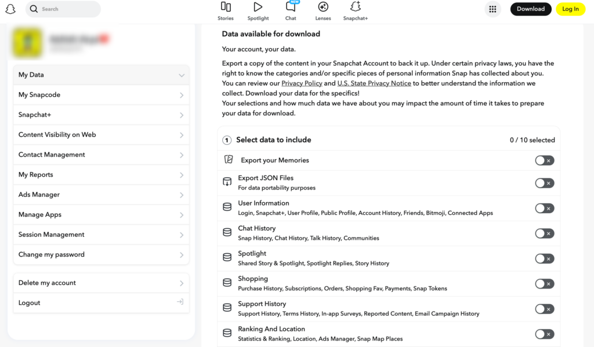Click the Export JSON Files download icon
The height and width of the screenshot is (347, 594).
[x=227, y=182]
